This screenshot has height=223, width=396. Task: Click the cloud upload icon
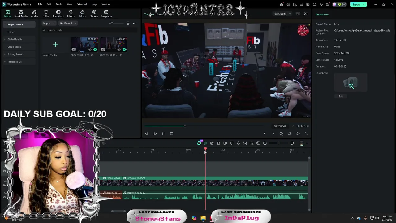pyautogui.click(x=315, y=4)
